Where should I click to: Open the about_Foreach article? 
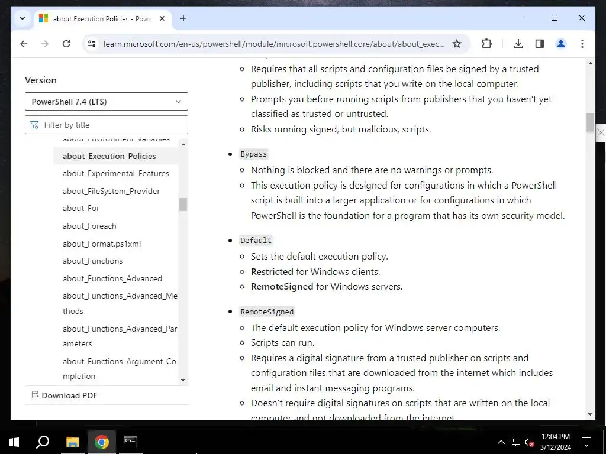[89, 226]
